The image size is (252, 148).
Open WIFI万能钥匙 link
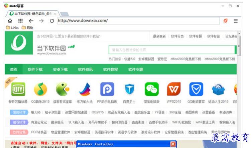coord(181,122)
